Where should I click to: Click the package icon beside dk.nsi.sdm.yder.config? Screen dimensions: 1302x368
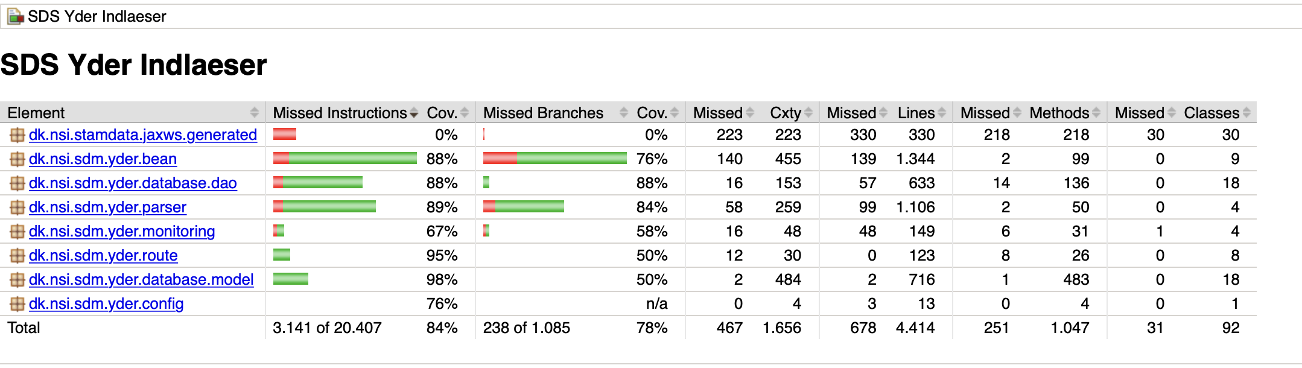coord(17,304)
